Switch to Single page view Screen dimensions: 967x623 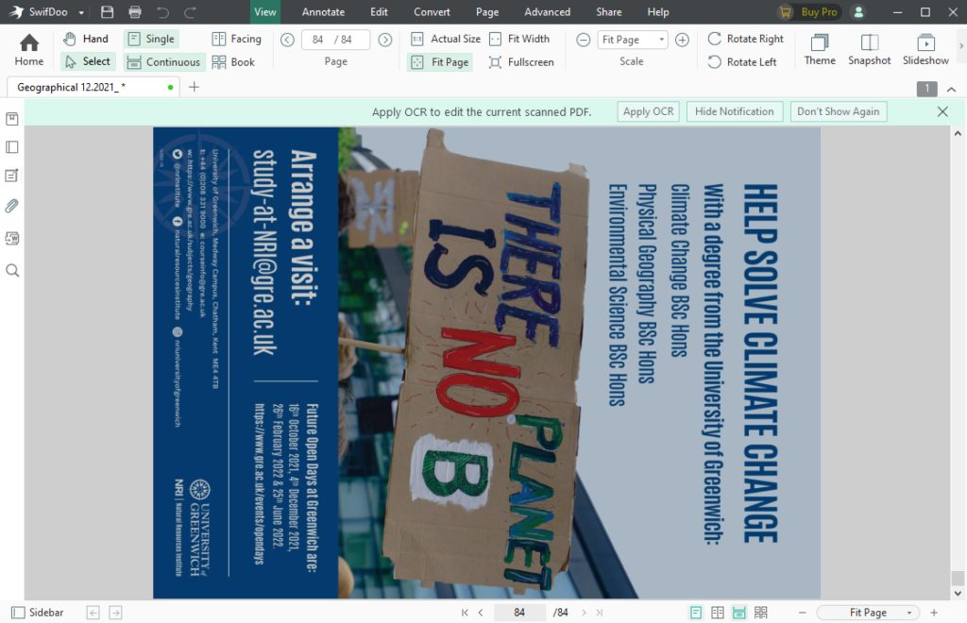[x=152, y=39]
